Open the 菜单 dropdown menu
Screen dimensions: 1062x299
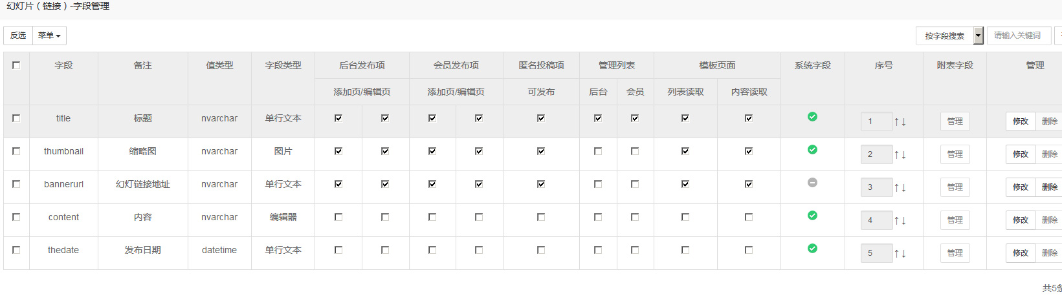click(x=49, y=36)
